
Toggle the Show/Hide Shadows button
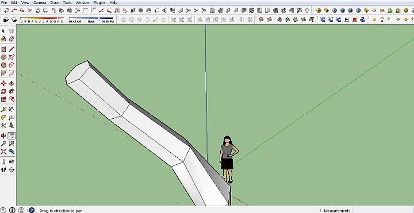(14, 20)
